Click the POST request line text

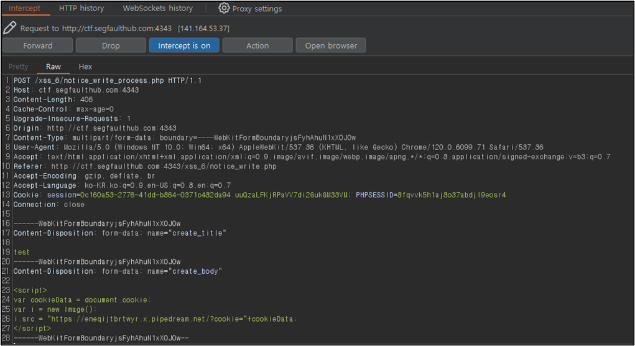pos(108,80)
